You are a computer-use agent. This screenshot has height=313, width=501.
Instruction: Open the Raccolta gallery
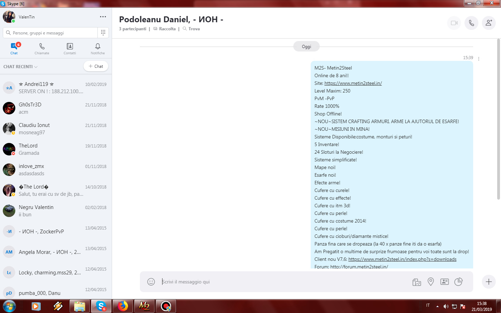[x=165, y=29]
